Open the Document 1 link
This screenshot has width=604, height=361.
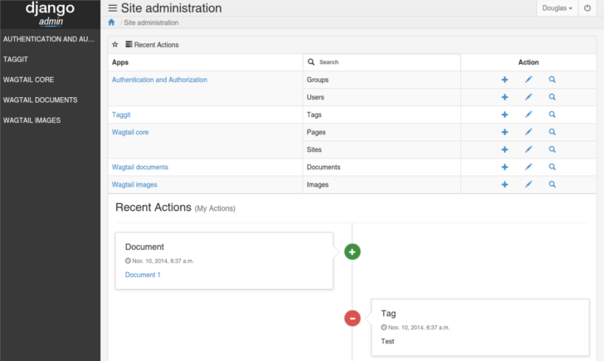pyautogui.click(x=143, y=275)
